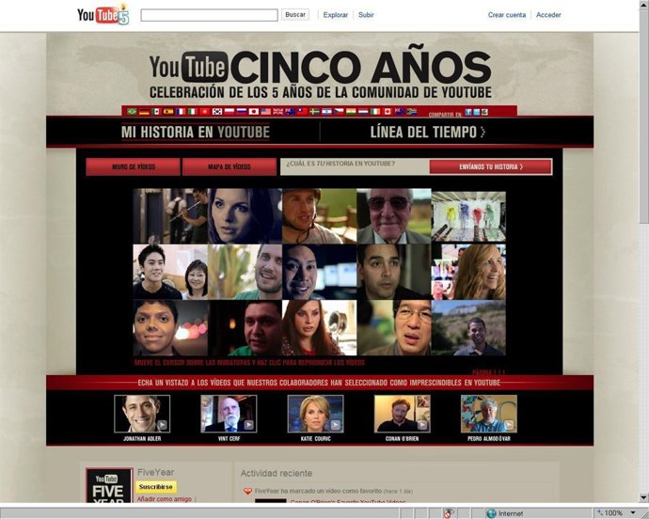Play the Vint Cerf video thumbnail
649x519 pixels.
(229, 414)
